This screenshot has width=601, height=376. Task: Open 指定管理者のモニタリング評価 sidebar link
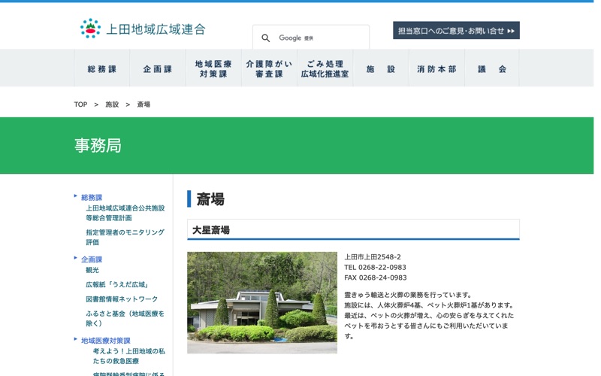pyautogui.click(x=125, y=237)
